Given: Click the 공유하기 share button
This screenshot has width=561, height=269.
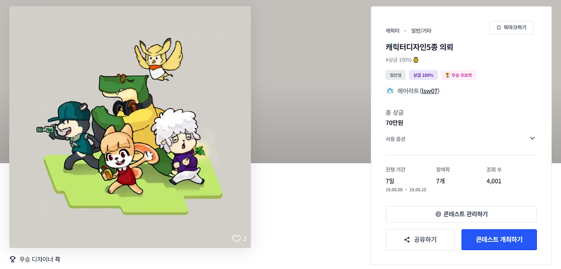Looking at the screenshot, I should 420,240.
